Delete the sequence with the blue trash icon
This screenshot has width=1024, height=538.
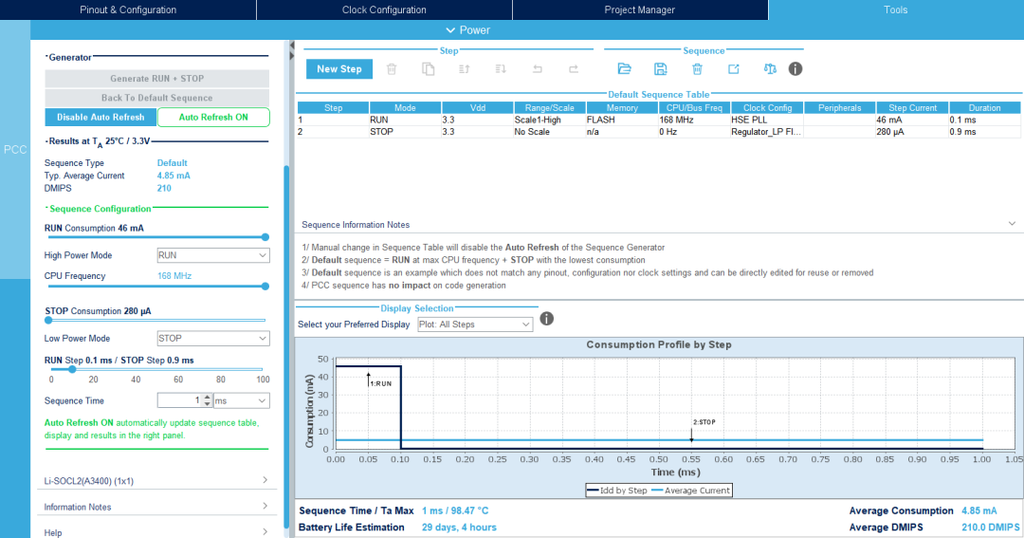pos(698,68)
